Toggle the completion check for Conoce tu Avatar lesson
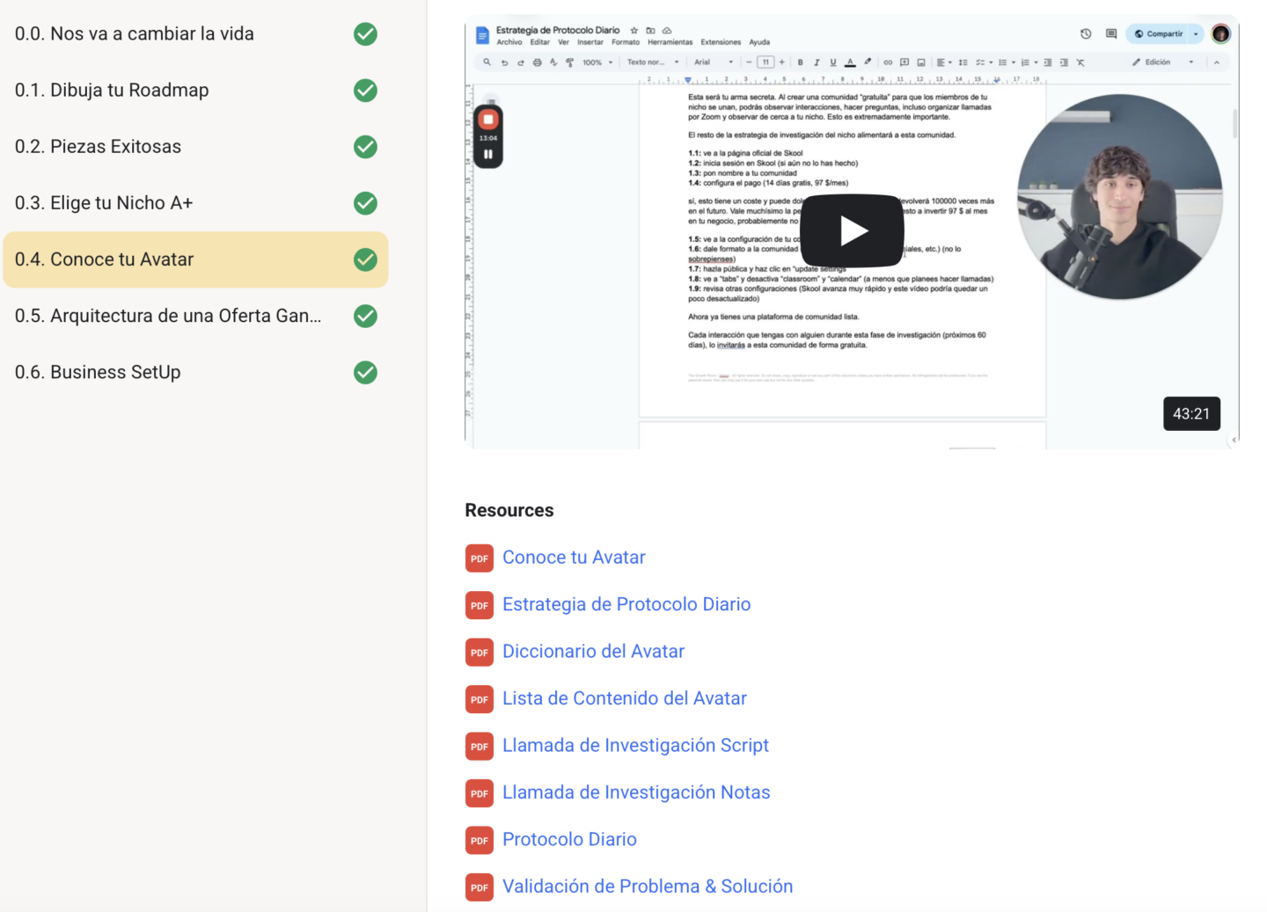Image resolution: width=1267 pixels, height=912 pixels. (365, 259)
